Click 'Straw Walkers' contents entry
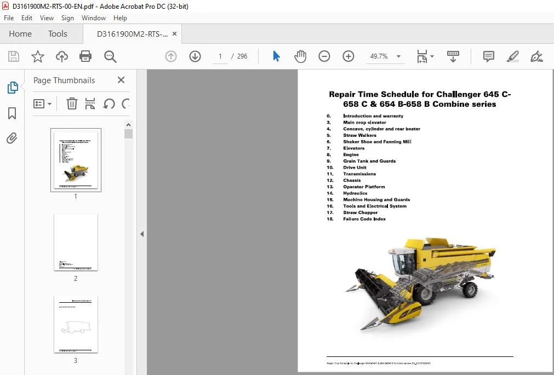 (x=359, y=135)
